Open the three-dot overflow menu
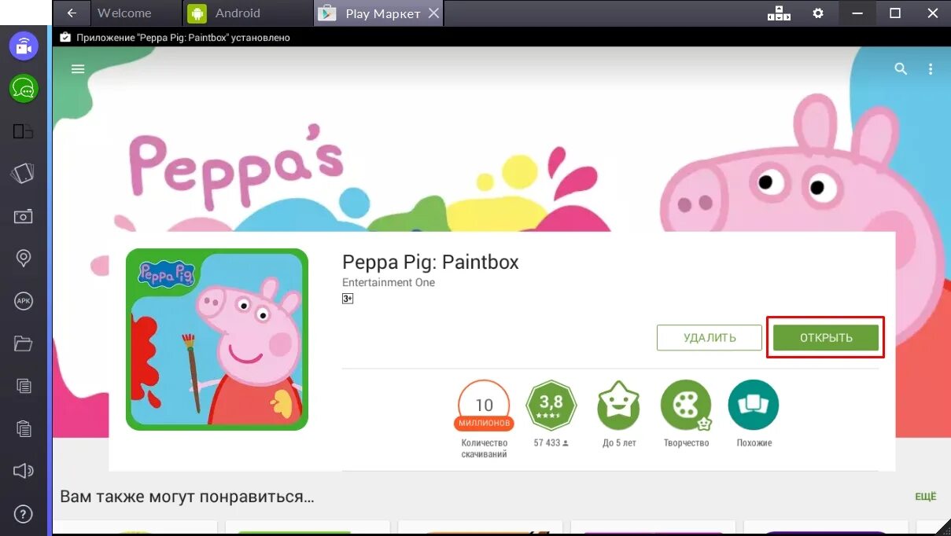This screenshot has height=536, width=951. pyautogui.click(x=931, y=69)
